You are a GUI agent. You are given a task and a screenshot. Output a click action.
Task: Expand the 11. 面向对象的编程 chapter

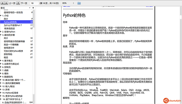[x=1, y=83]
